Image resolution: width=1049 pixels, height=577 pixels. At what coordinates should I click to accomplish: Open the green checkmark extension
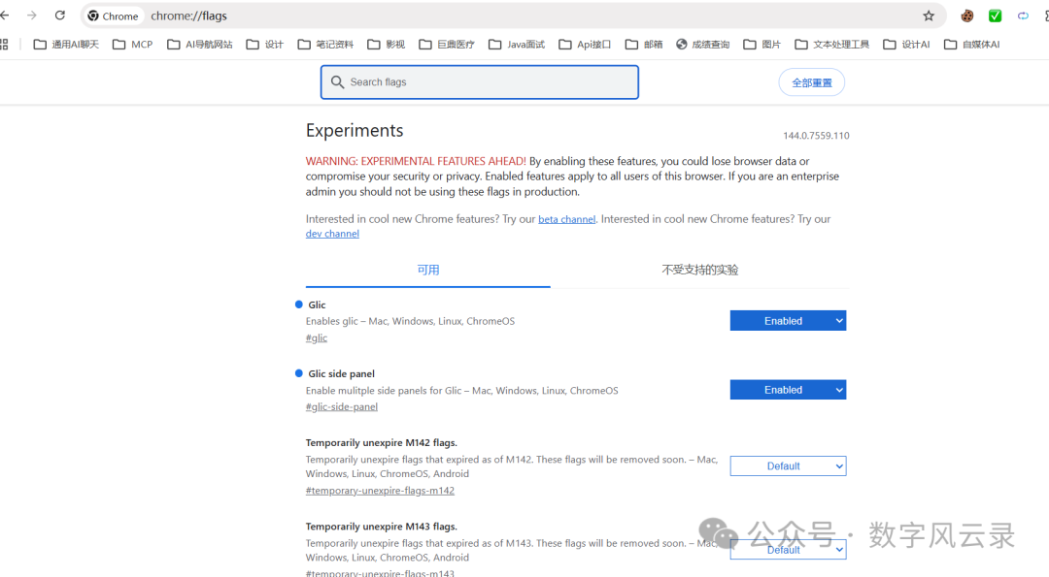tap(995, 16)
